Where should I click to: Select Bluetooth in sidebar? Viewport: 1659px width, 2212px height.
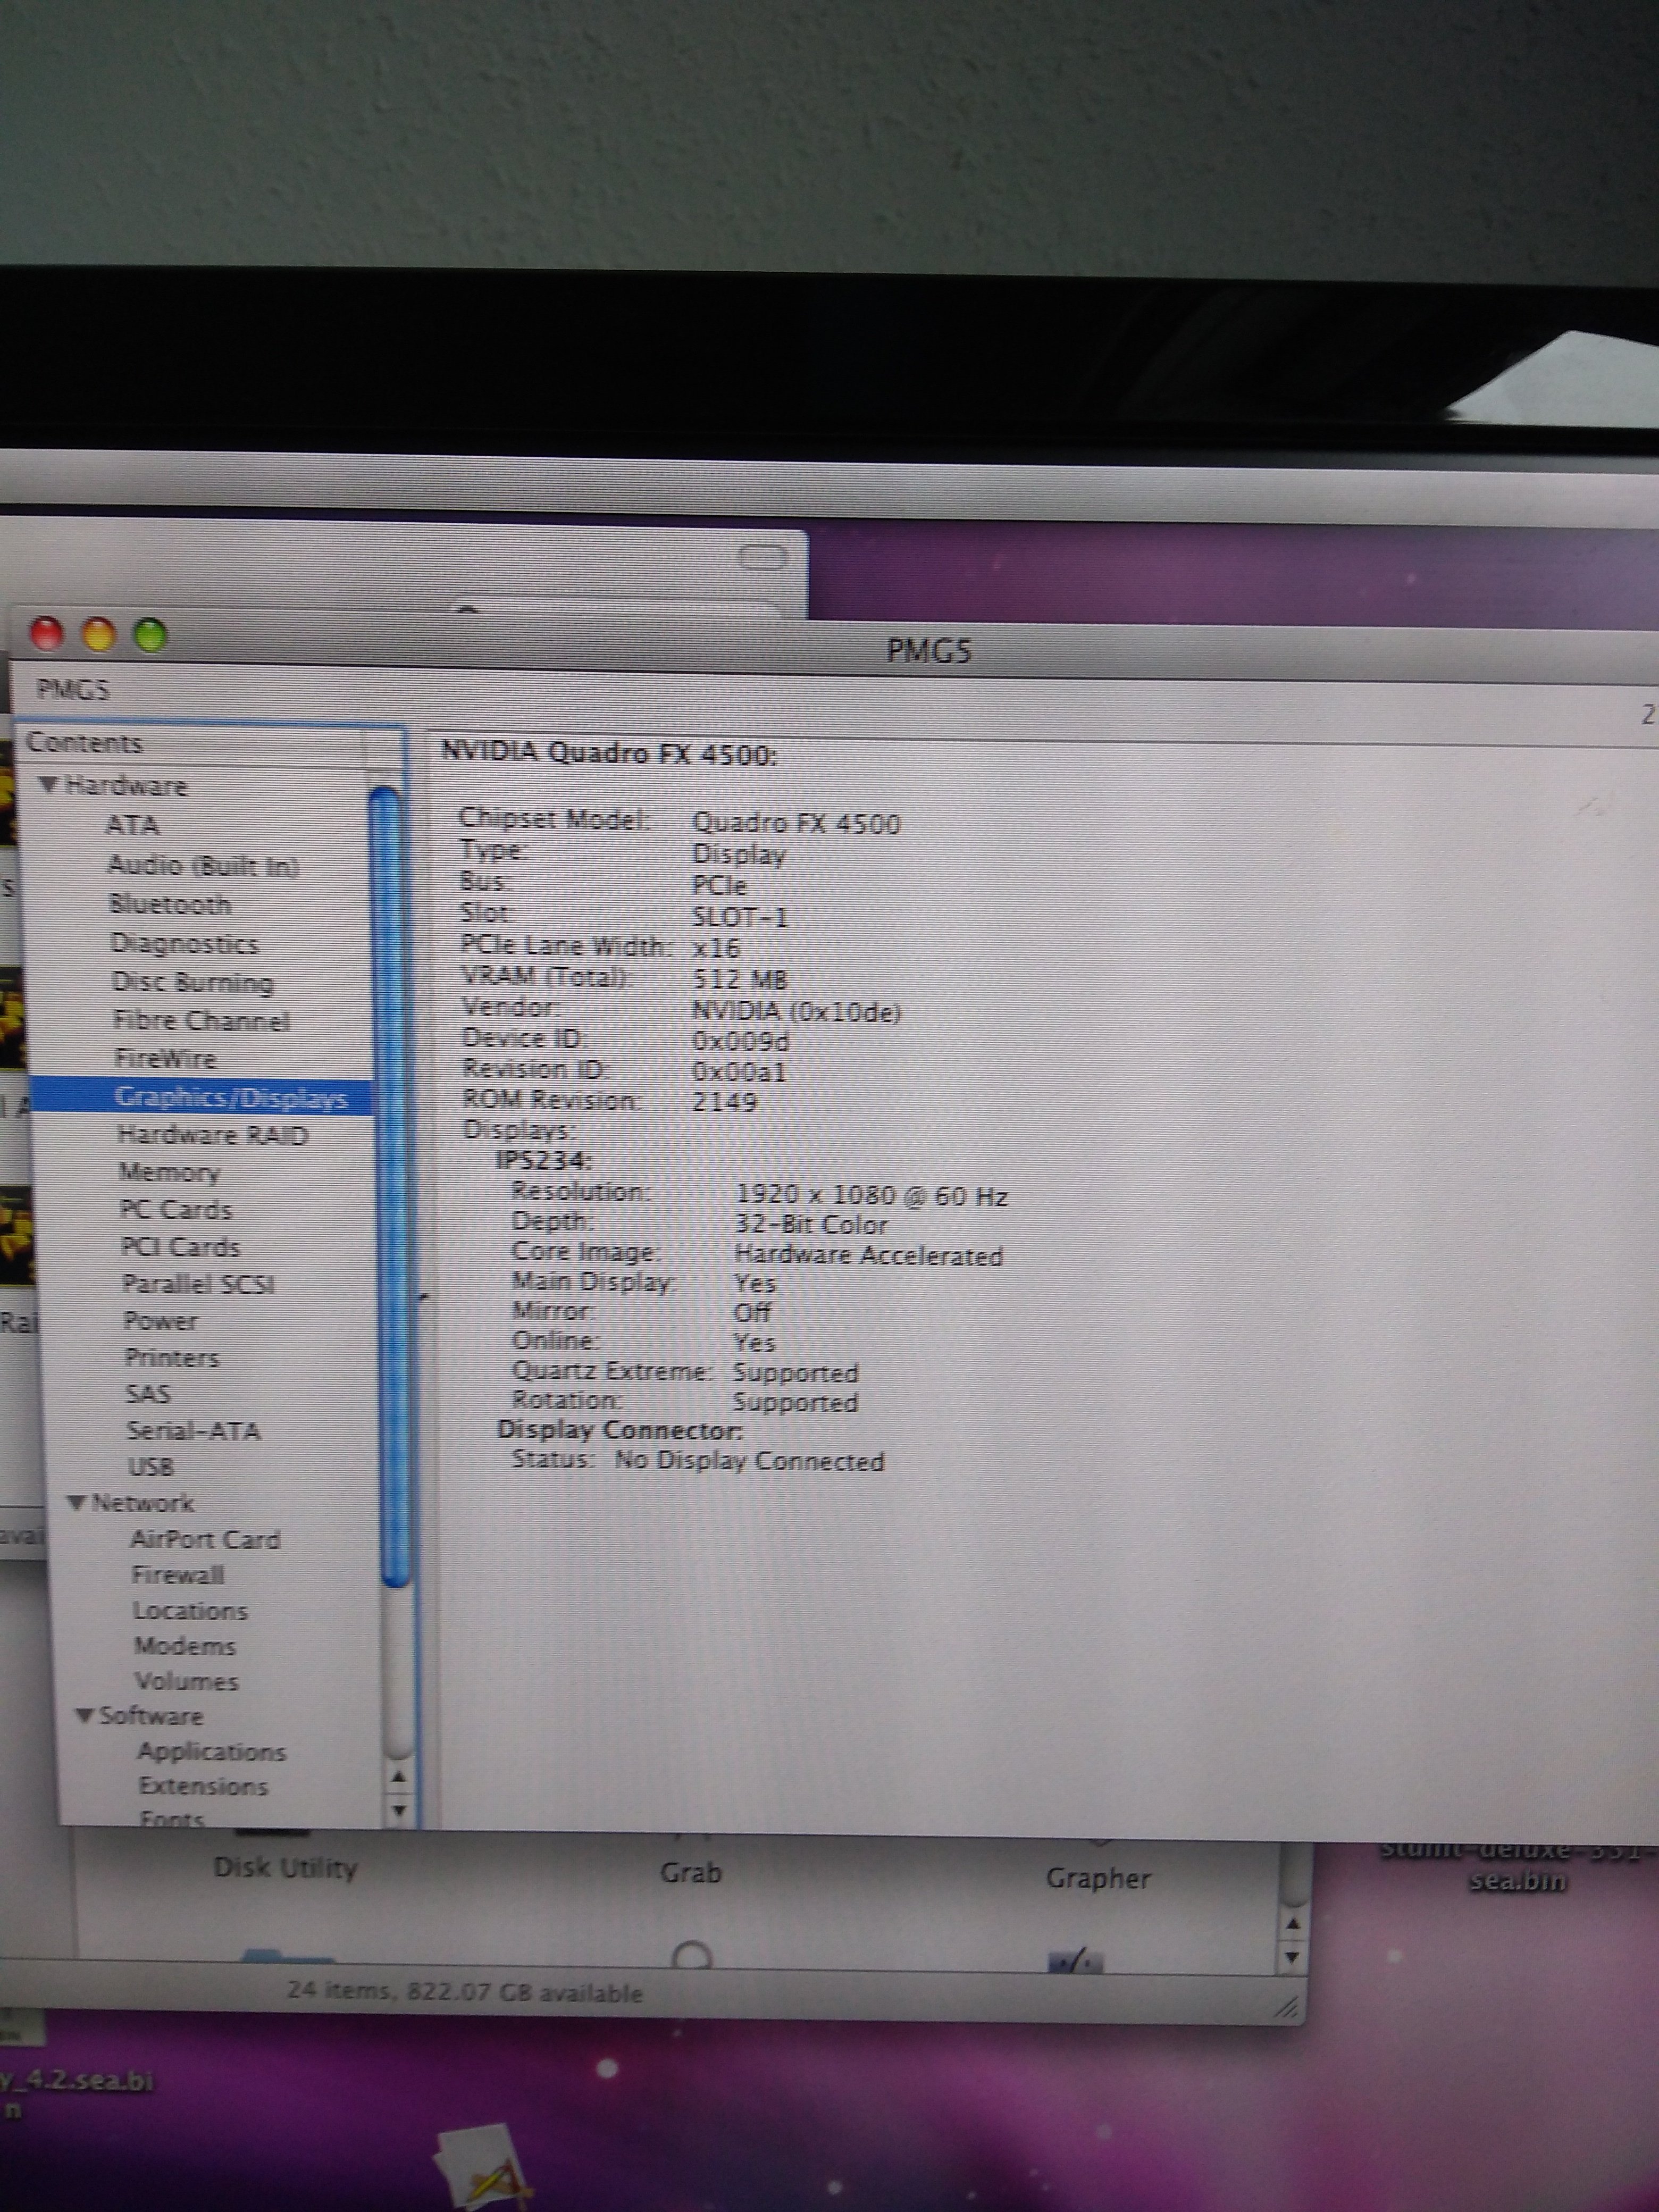(x=169, y=905)
